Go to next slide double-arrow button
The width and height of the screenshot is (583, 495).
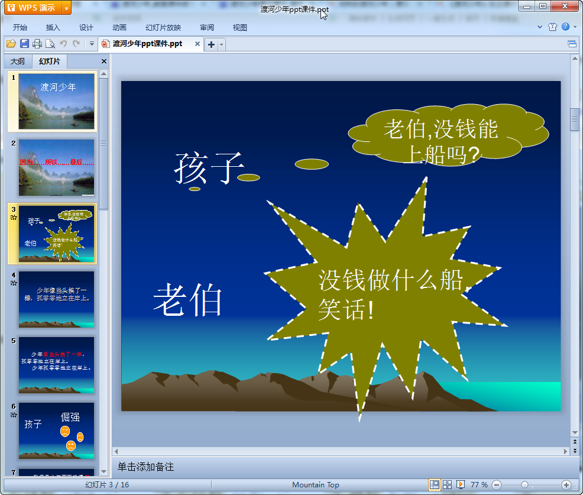(575, 451)
